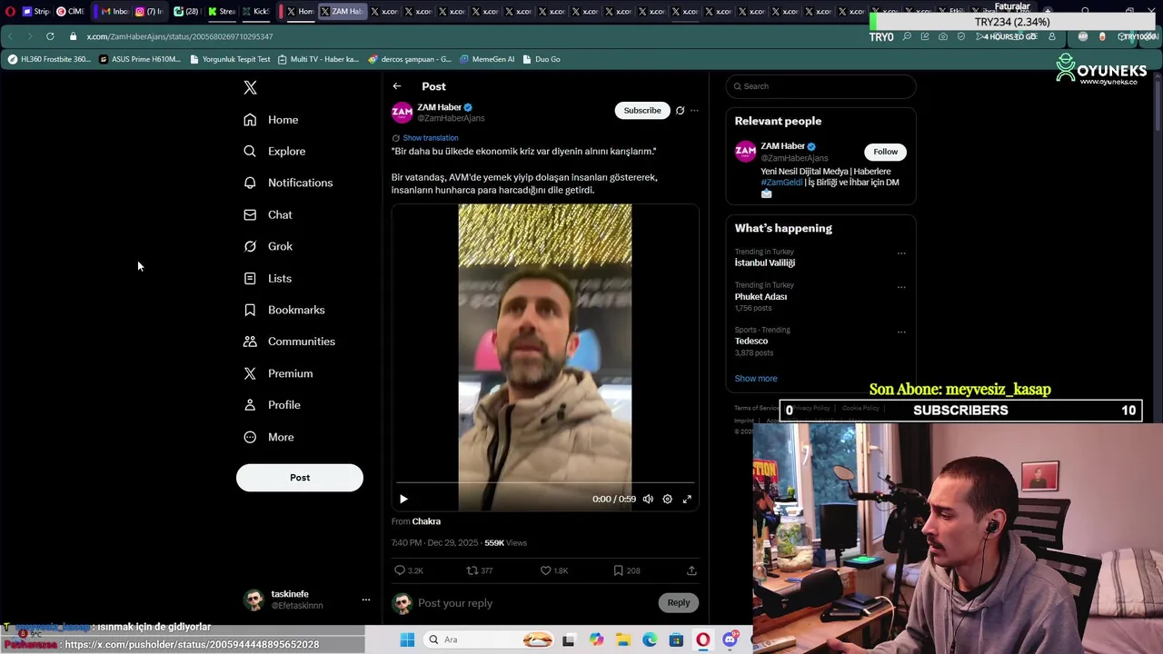The image size is (1163, 654).
Task: Click the X Search field
Action: coord(820,86)
